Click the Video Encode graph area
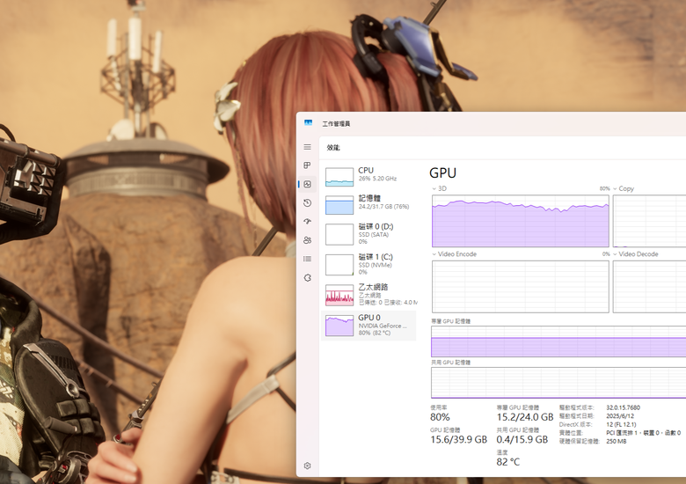This screenshot has width=686, height=484. pyautogui.click(x=520, y=287)
